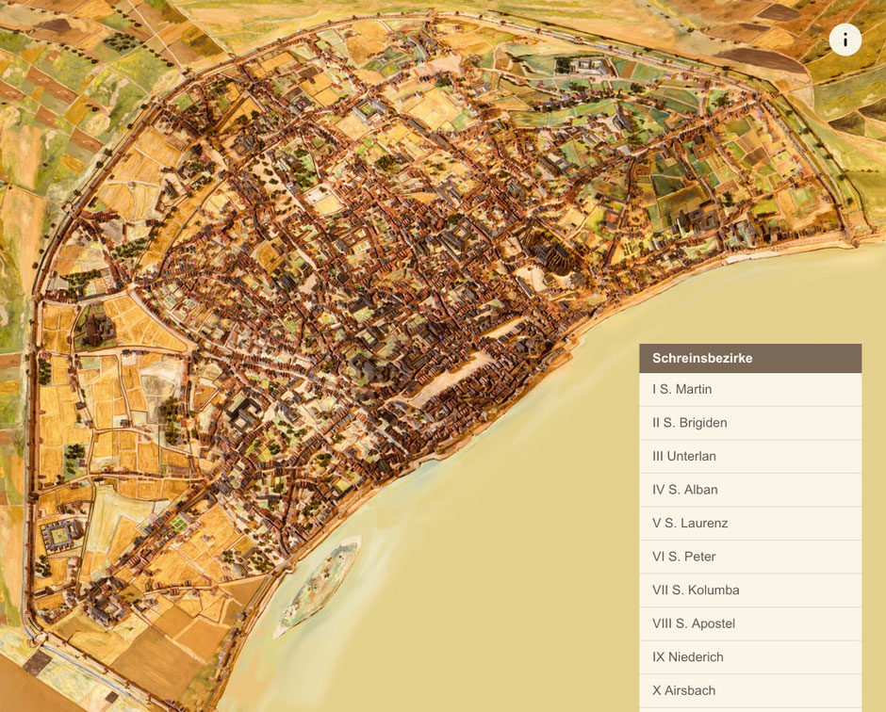The height and width of the screenshot is (712, 886).
Task: Click the river island on the map
Action: [318, 588]
